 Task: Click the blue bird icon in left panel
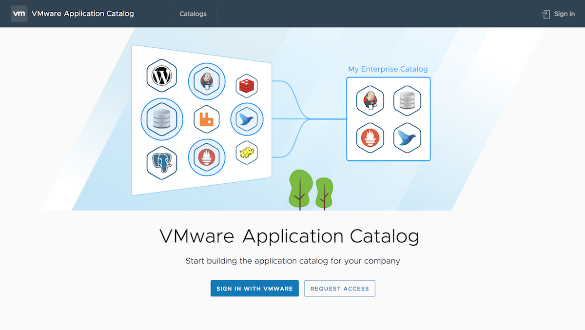point(247,119)
